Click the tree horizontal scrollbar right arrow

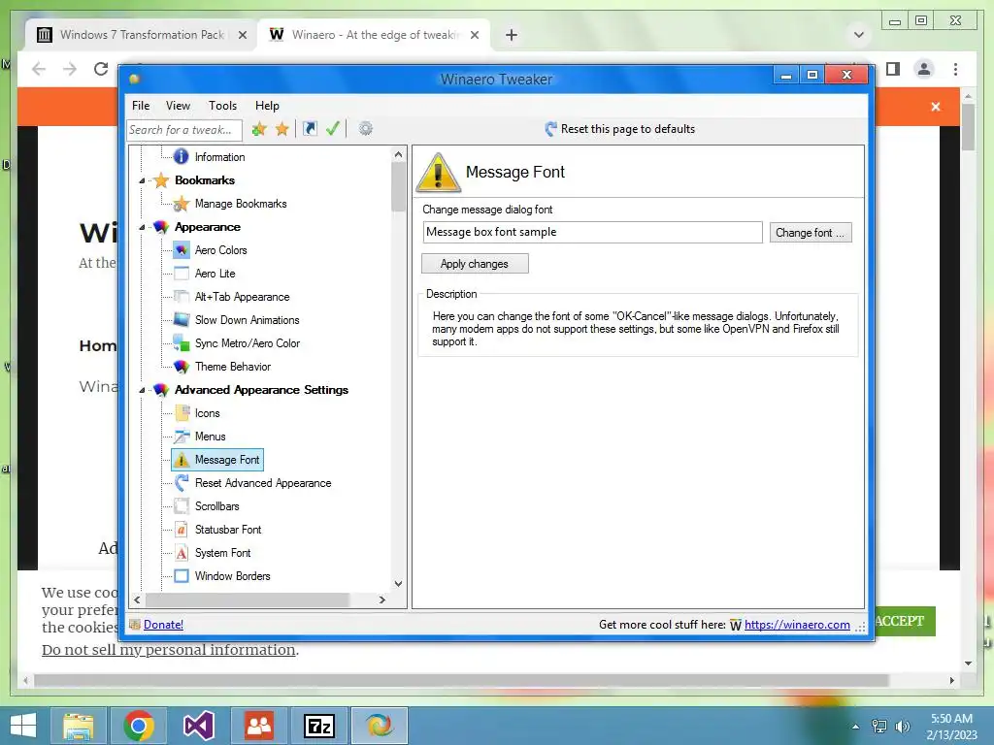pyautogui.click(x=382, y=599)
